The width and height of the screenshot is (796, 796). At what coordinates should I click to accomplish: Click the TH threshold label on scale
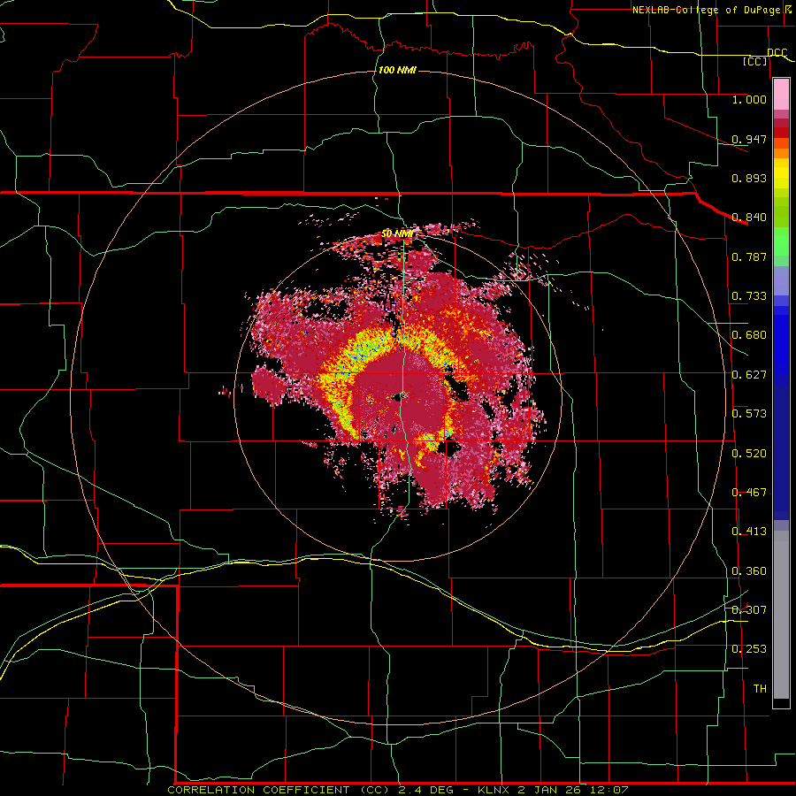[760, 689]
